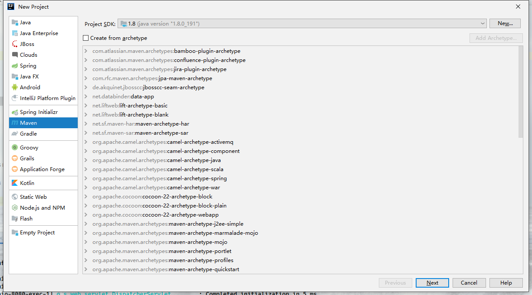Screen dimensions: 532x295
Task: Close the New Project dialog
Action: tap(518, 6)
